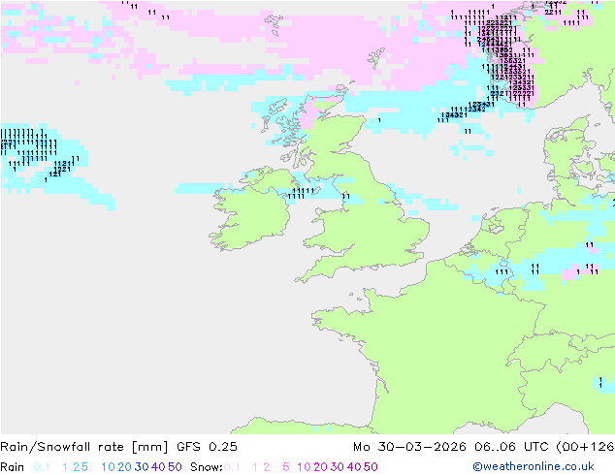Select the Rain legend 10 value
615x475 pixels.
[108, 467]
